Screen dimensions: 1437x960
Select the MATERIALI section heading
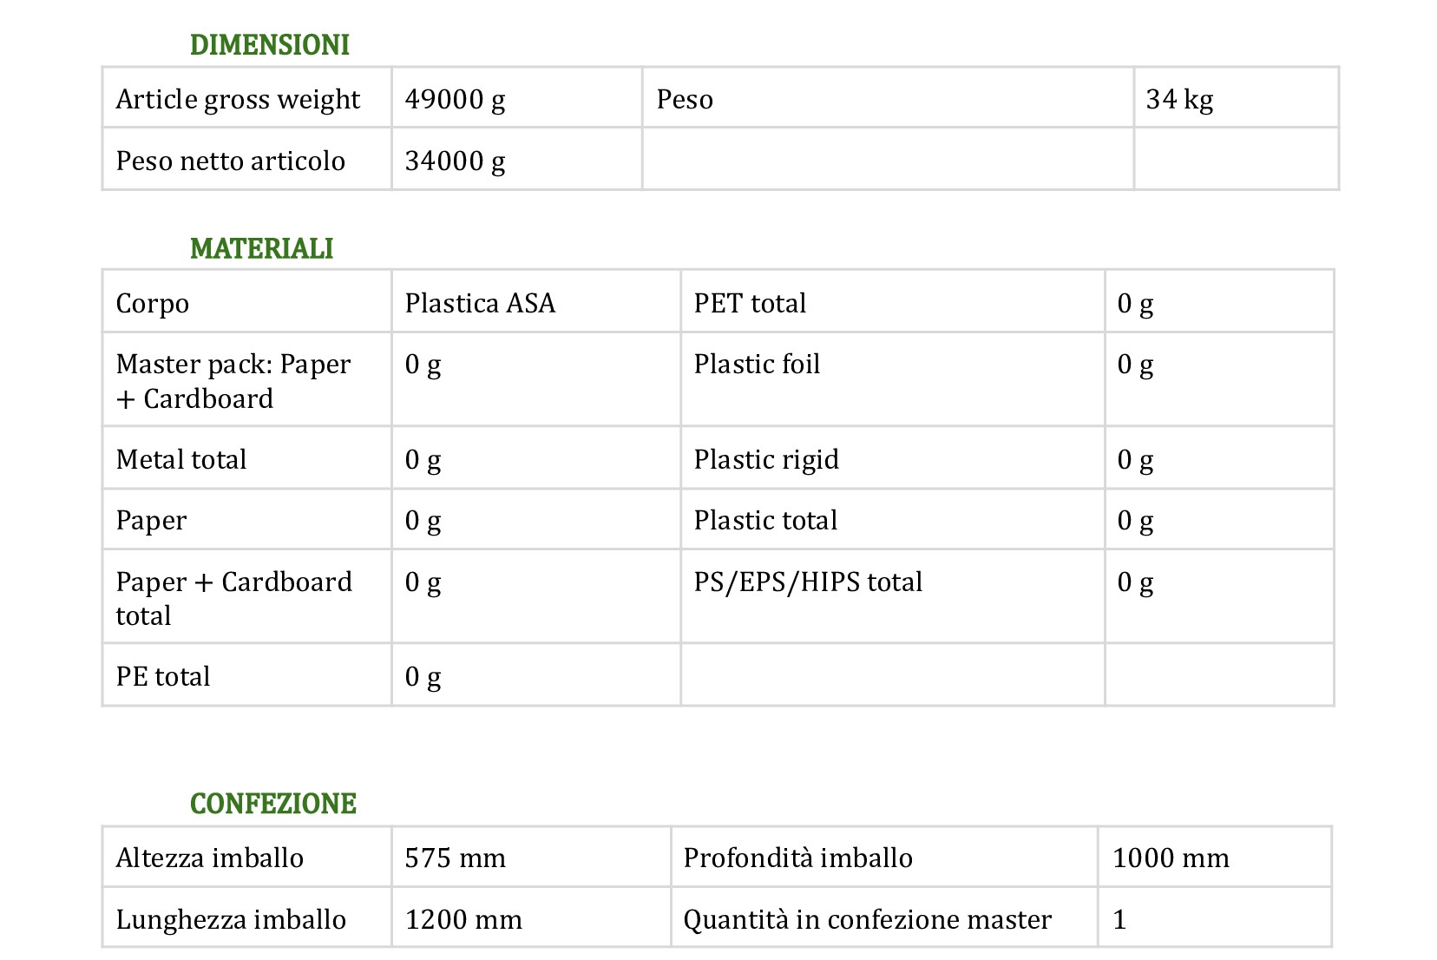(261, 249)
